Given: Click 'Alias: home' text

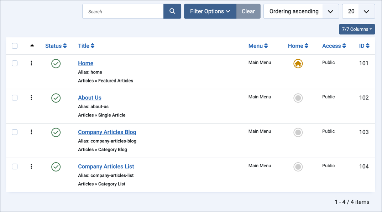Looking at the screenshot, I should pos(90,72).
